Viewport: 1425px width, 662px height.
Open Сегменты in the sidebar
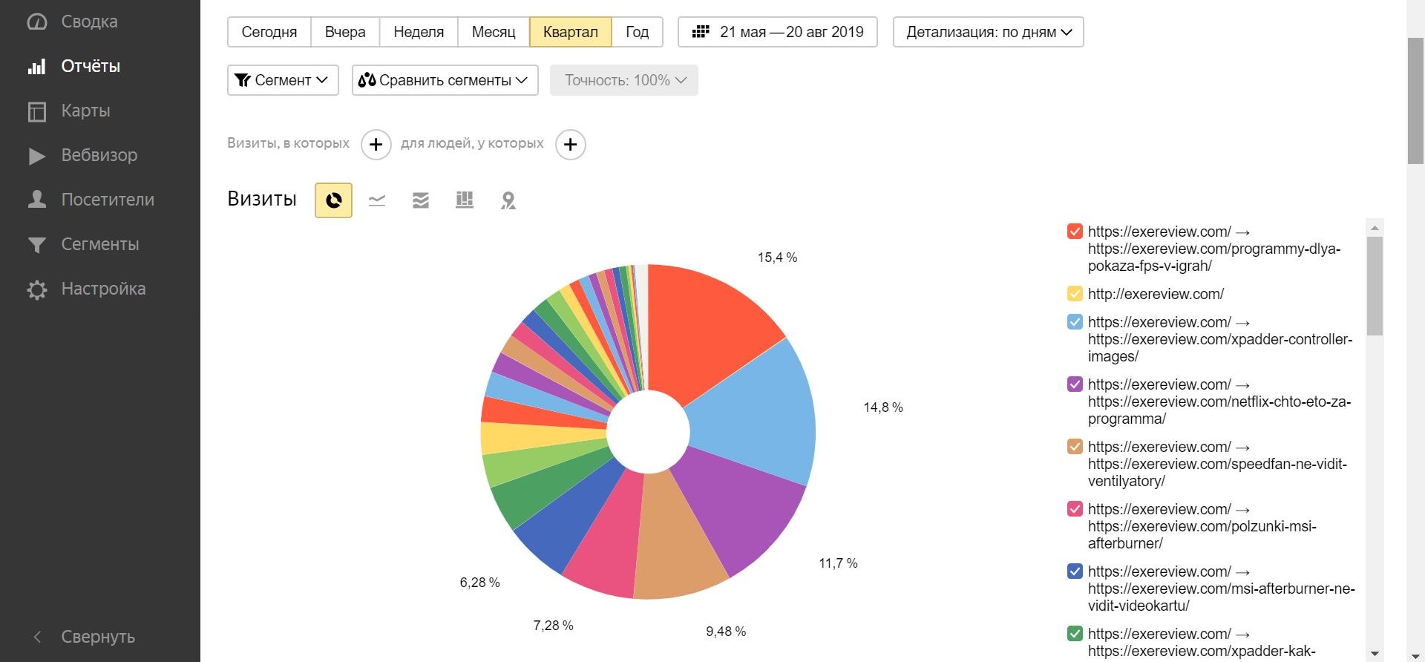tap(100, 244)
